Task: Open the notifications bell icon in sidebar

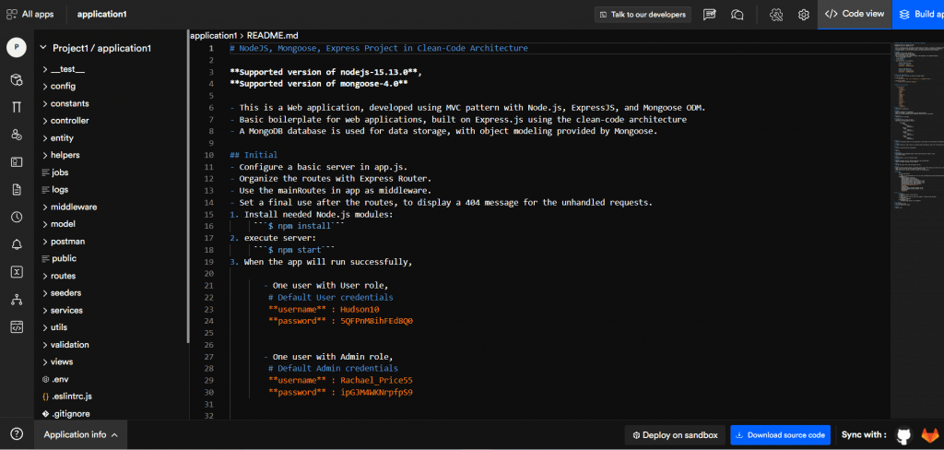Action: pos(17,244)
